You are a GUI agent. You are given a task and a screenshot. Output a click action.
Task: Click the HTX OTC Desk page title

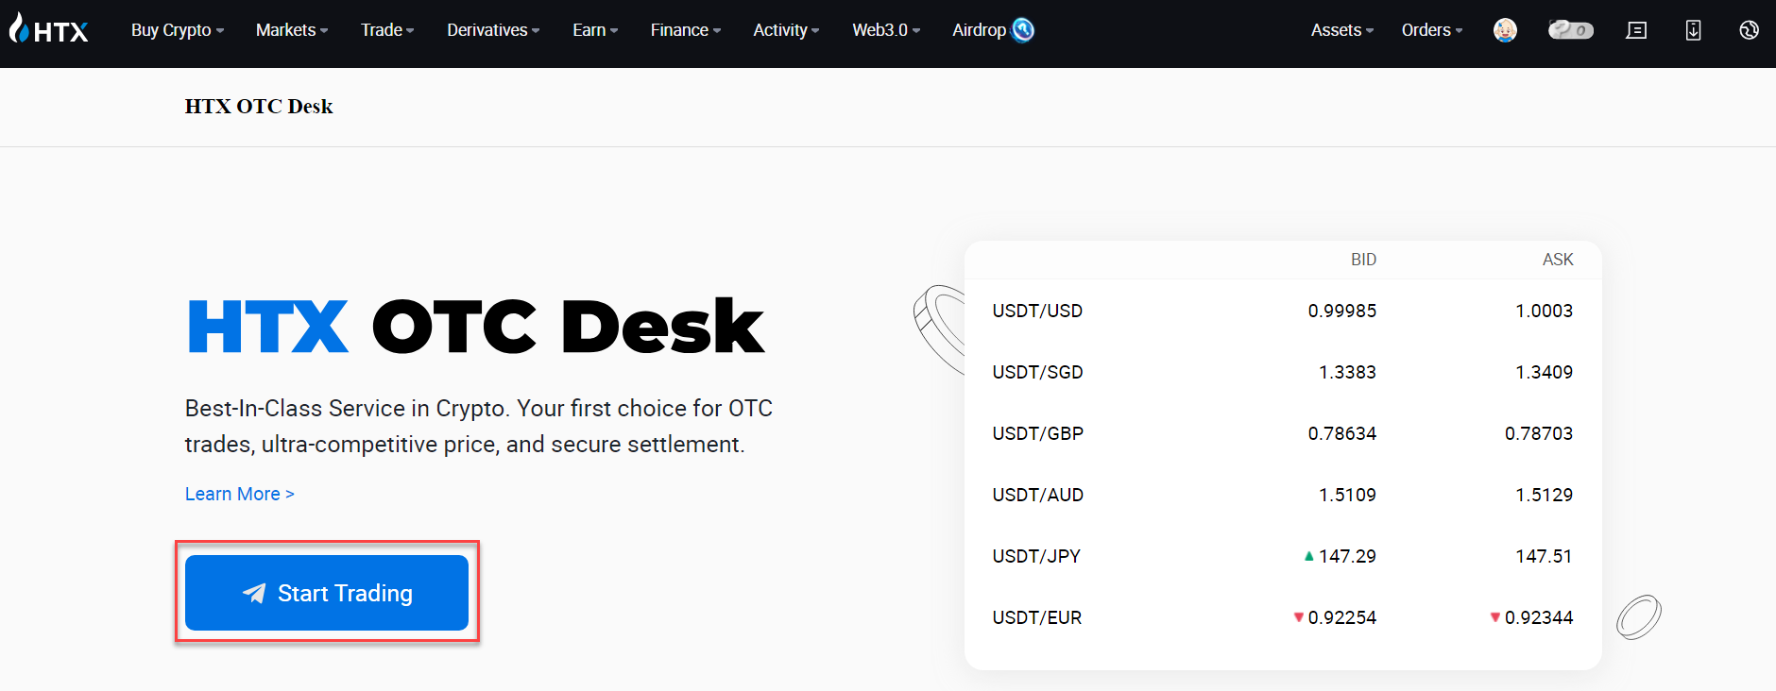pyautogui.click(x=259, y=106)
